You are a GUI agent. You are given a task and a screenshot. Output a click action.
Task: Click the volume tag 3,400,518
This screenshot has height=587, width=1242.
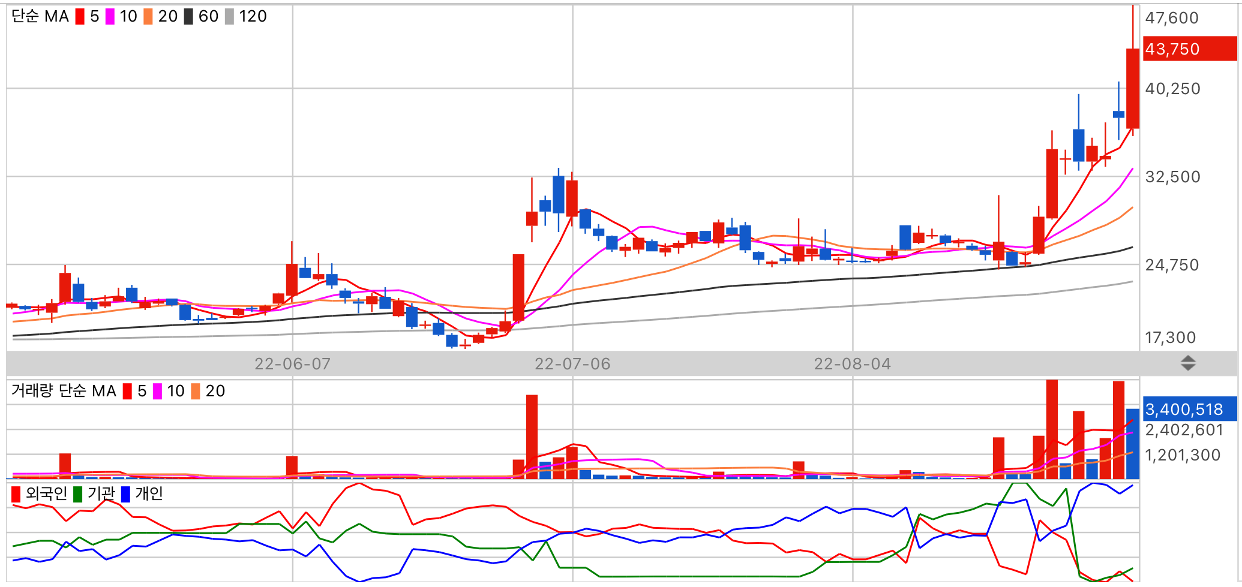pos(1190,409)
